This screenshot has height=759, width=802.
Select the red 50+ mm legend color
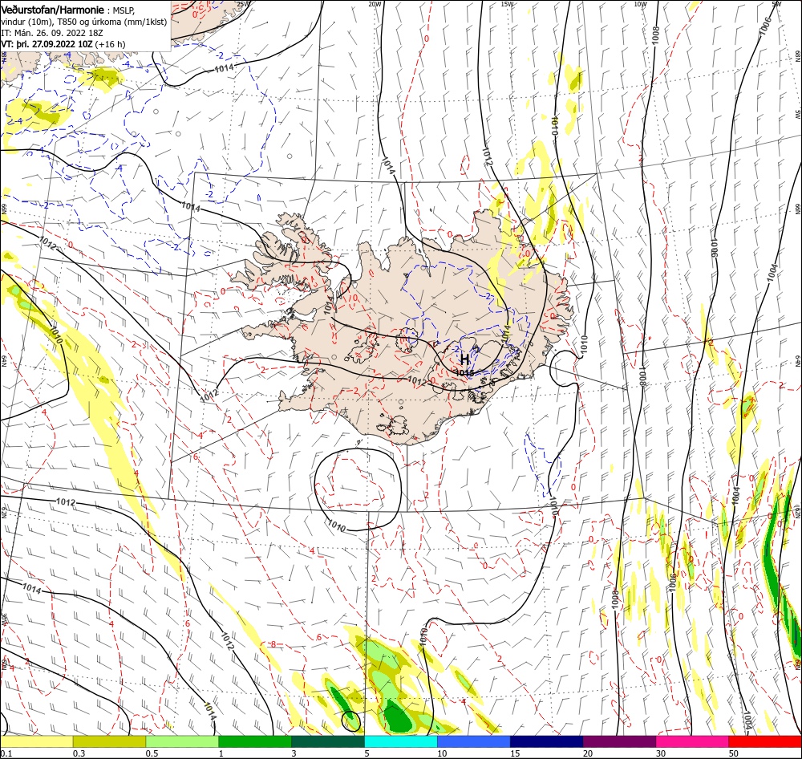tap(765, 741)
